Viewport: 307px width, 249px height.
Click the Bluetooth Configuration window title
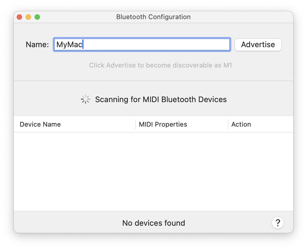coord(153,17)
